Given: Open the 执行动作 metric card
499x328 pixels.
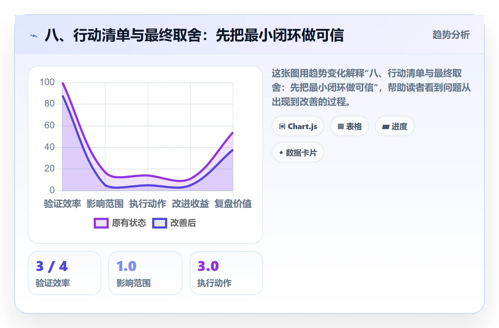Looking at the screenshot, I should coord(226,273).
